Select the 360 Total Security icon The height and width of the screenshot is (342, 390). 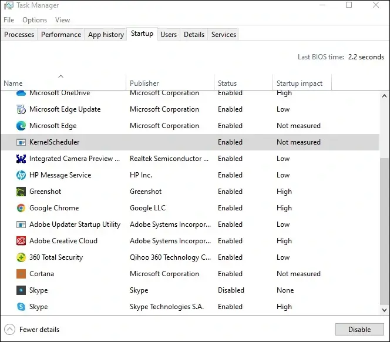click(x=21, y=257)
